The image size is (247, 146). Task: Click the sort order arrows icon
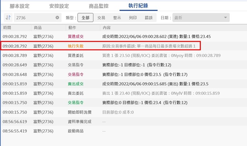[8, 18]
